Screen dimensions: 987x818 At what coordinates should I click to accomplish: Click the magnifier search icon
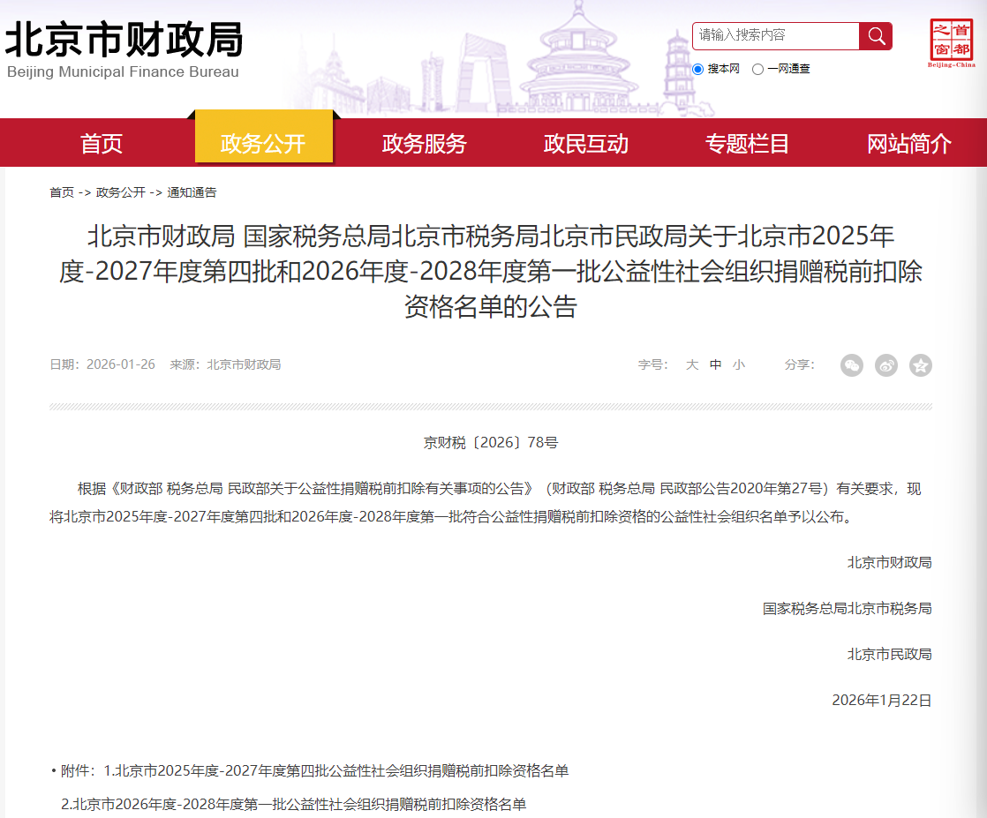tap(876, 36)
